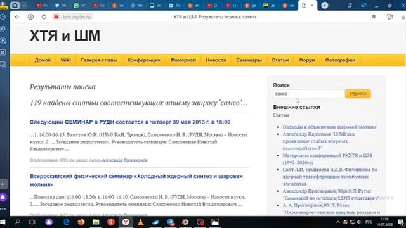Open 'Материалы конференций РКХТЯ и ШМ' link
Viewport: 406px width, 228px height.
click(x=327, y=159)
